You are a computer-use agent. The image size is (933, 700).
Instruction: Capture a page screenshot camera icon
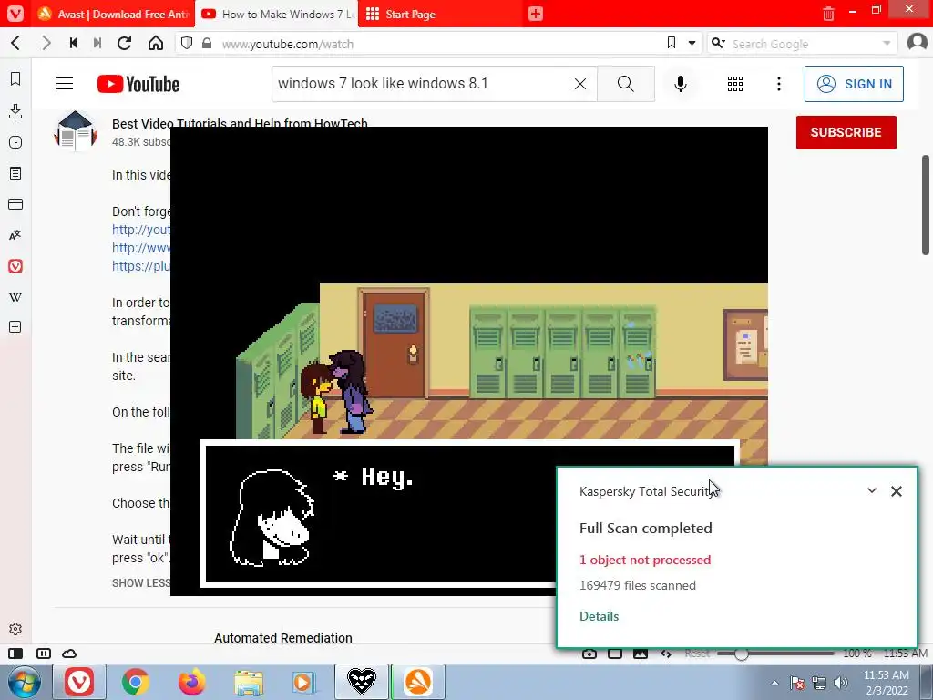tap(590, 654)
